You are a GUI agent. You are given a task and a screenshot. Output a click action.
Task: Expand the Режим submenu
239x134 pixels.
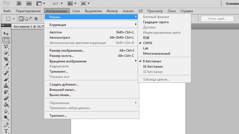click(x=91, y=17)
